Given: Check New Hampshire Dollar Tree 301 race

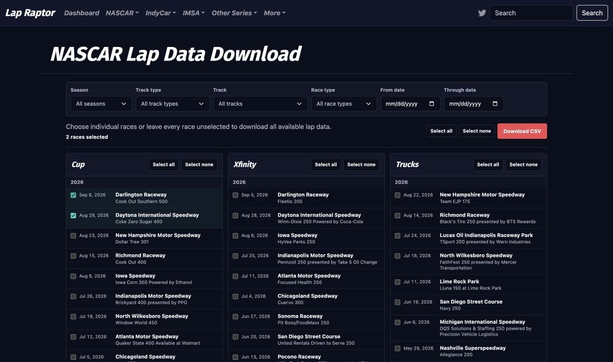Looking at the screenshot, I should click(74, 235).
